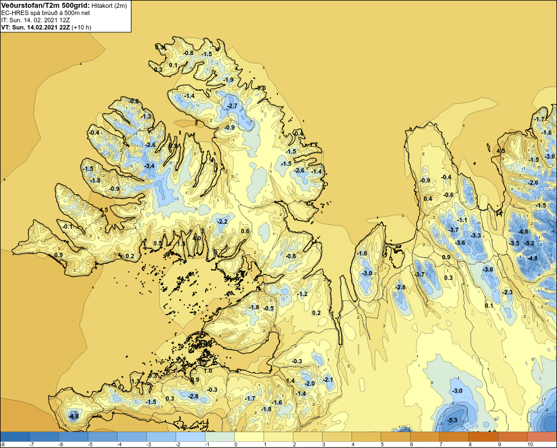Click the "0.5" temperature value on the map
557x448 pixels.
click(158, 243)
